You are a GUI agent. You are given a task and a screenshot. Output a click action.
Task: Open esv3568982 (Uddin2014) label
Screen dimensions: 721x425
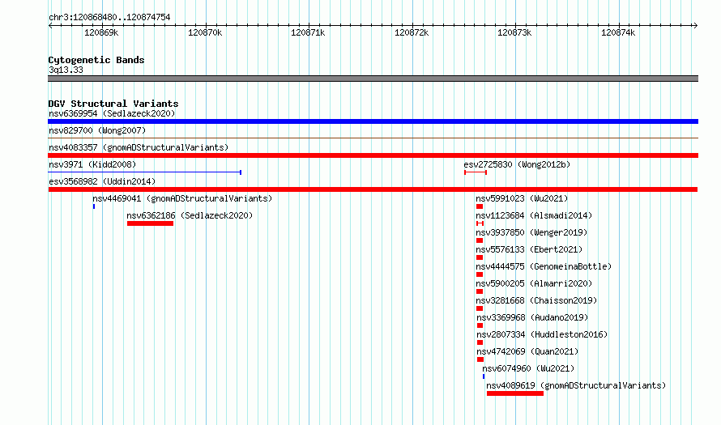[102, 181]
